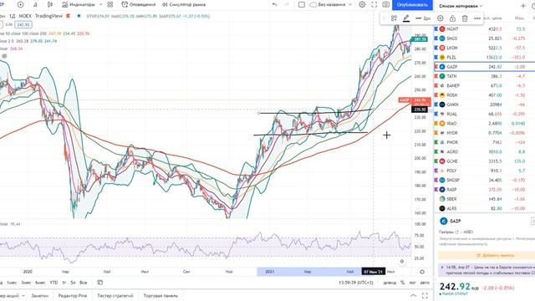This screenshot has height=301, width=535.
Task: Expand the indicators favorites dropdown arrow
Action: (x=100, y=4)
